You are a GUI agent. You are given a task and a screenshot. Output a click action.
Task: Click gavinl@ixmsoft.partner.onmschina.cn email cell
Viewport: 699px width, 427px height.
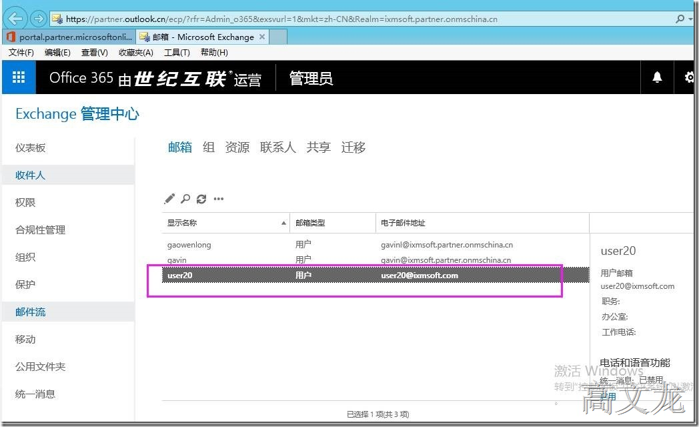tap(447, 245)
